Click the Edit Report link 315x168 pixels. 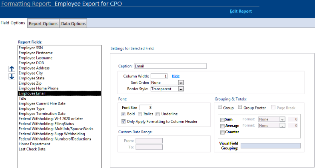coord(241,11)
